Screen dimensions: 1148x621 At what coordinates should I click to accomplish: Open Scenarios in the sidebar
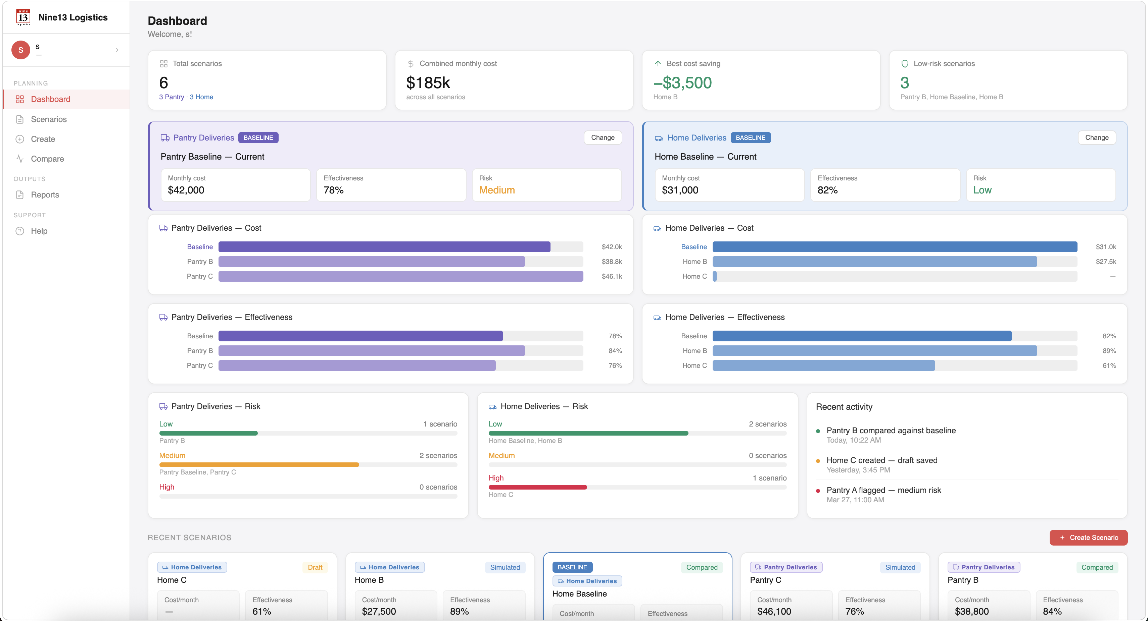pos(66,119)
